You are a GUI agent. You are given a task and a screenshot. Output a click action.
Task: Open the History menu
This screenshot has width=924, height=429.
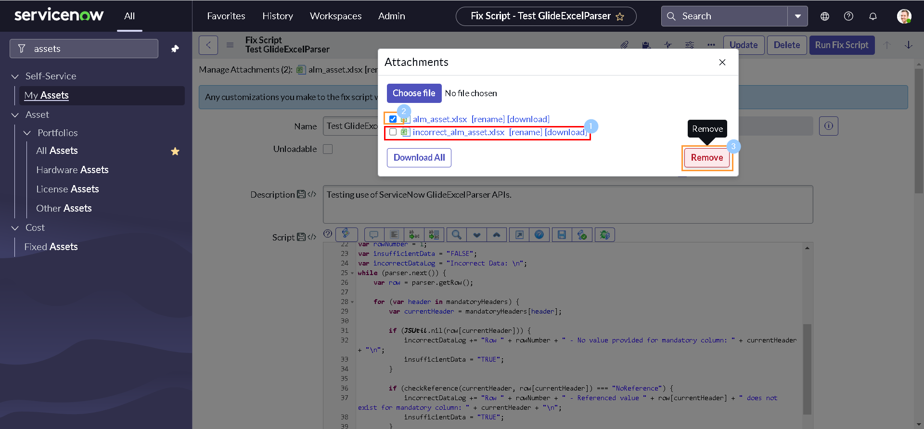pos(278,16)
